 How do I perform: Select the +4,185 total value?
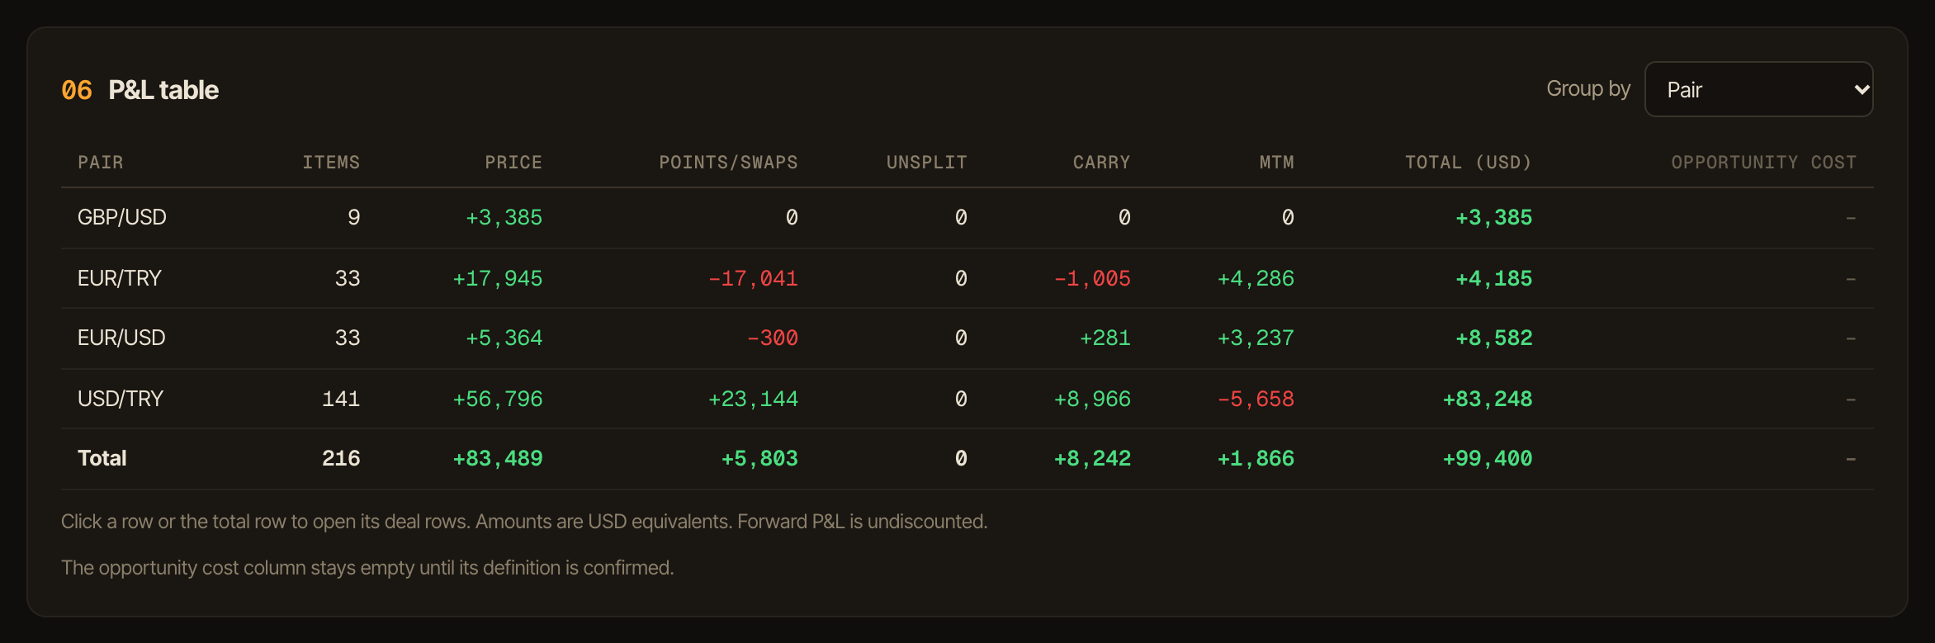[x=1493, y=279]
